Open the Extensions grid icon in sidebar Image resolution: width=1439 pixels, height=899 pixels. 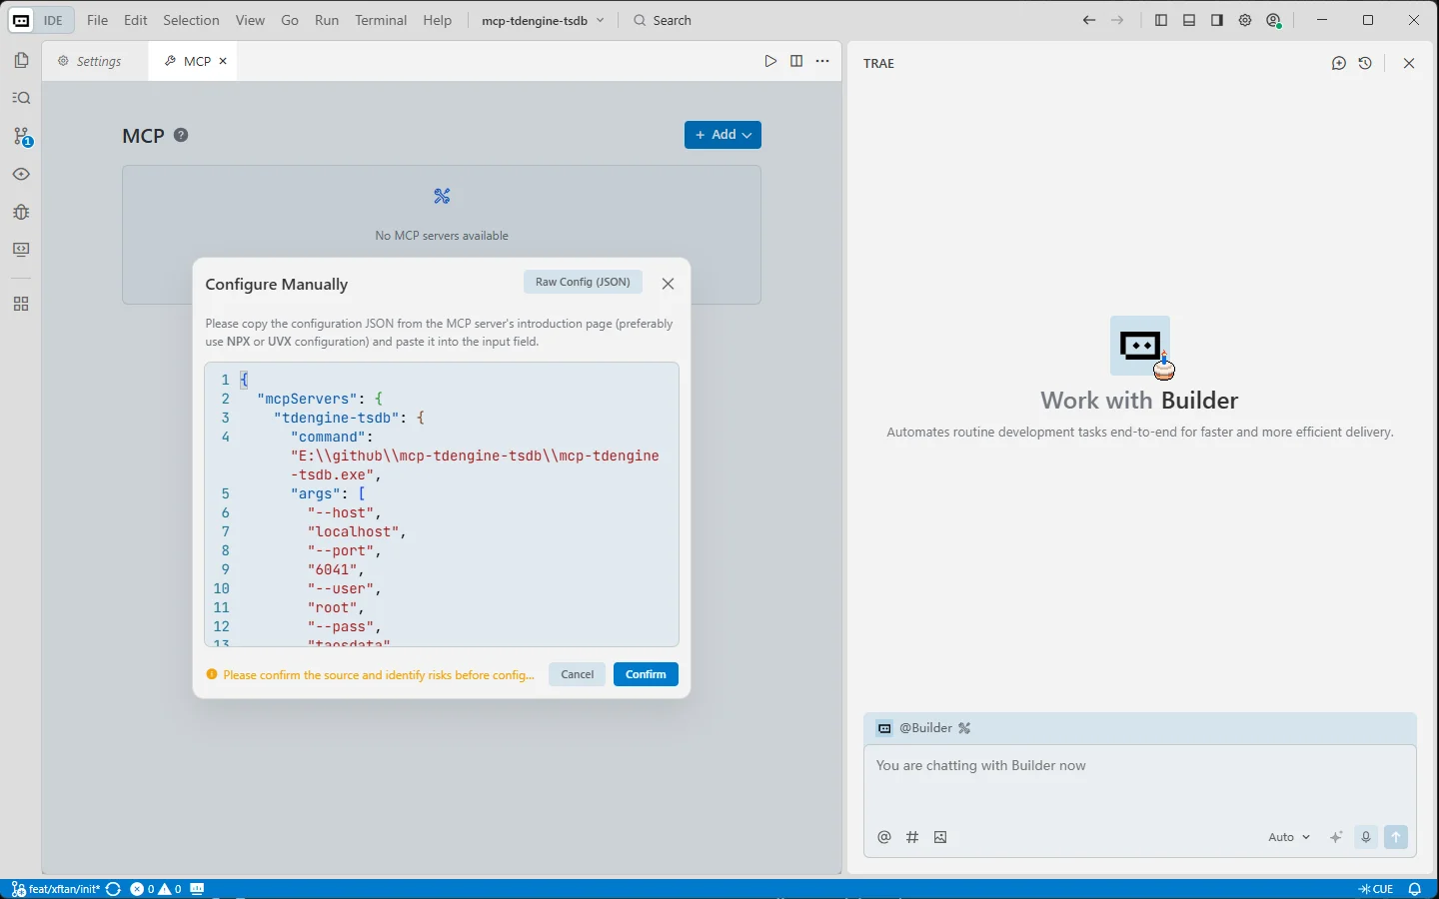tap(21, 305)
